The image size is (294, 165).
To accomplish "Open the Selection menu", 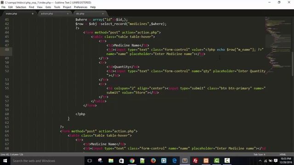I will tap(21, 7).
